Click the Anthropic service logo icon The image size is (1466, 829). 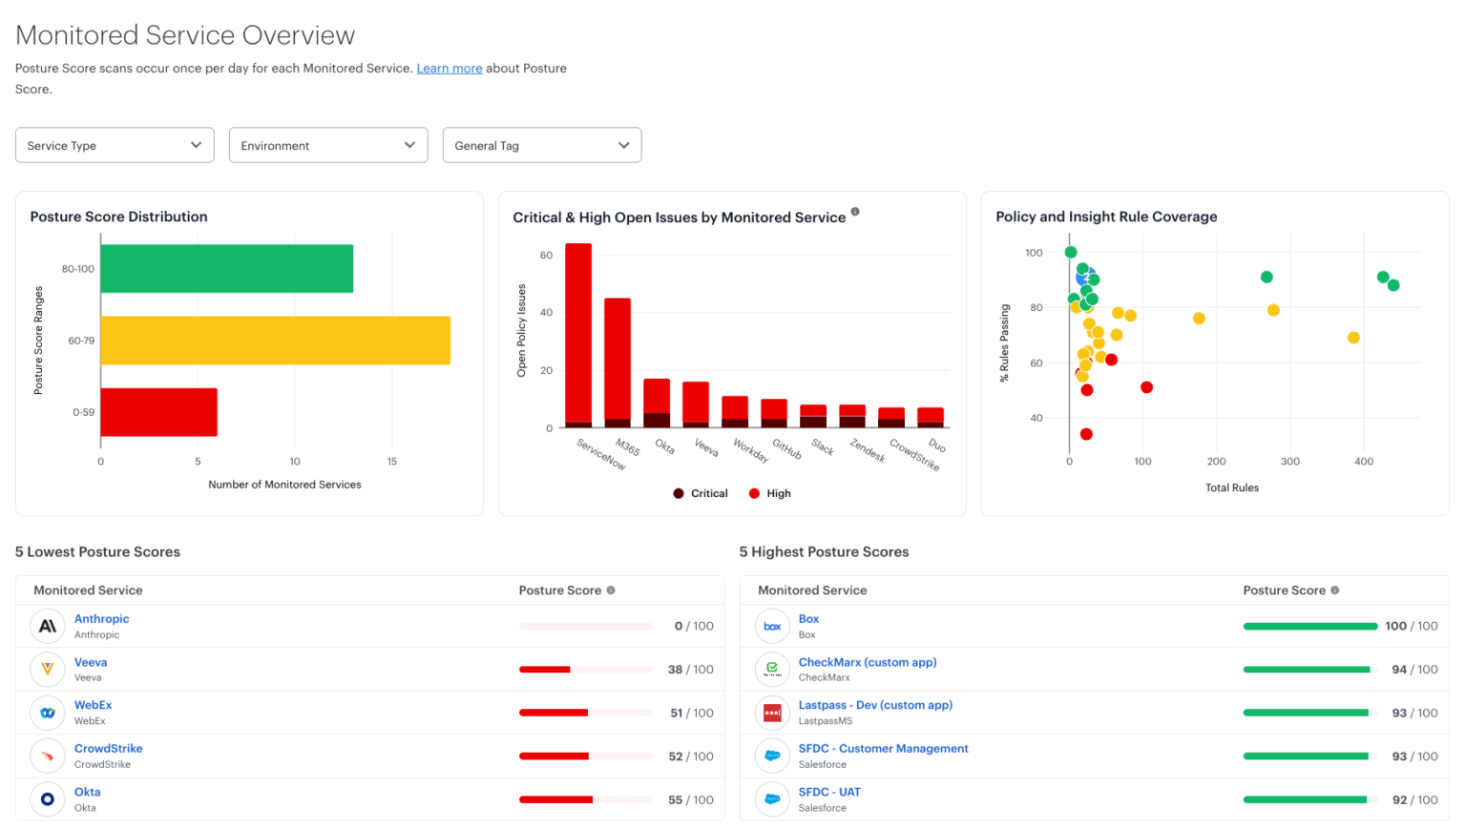47,625
